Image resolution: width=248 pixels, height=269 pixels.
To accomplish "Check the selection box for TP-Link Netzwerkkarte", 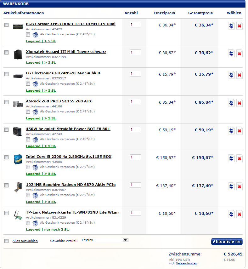I will (x=7, y=213).
